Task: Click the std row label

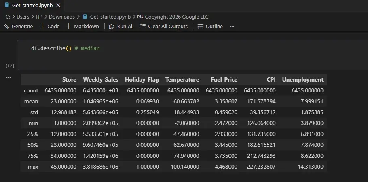Action: click(34, 113)
